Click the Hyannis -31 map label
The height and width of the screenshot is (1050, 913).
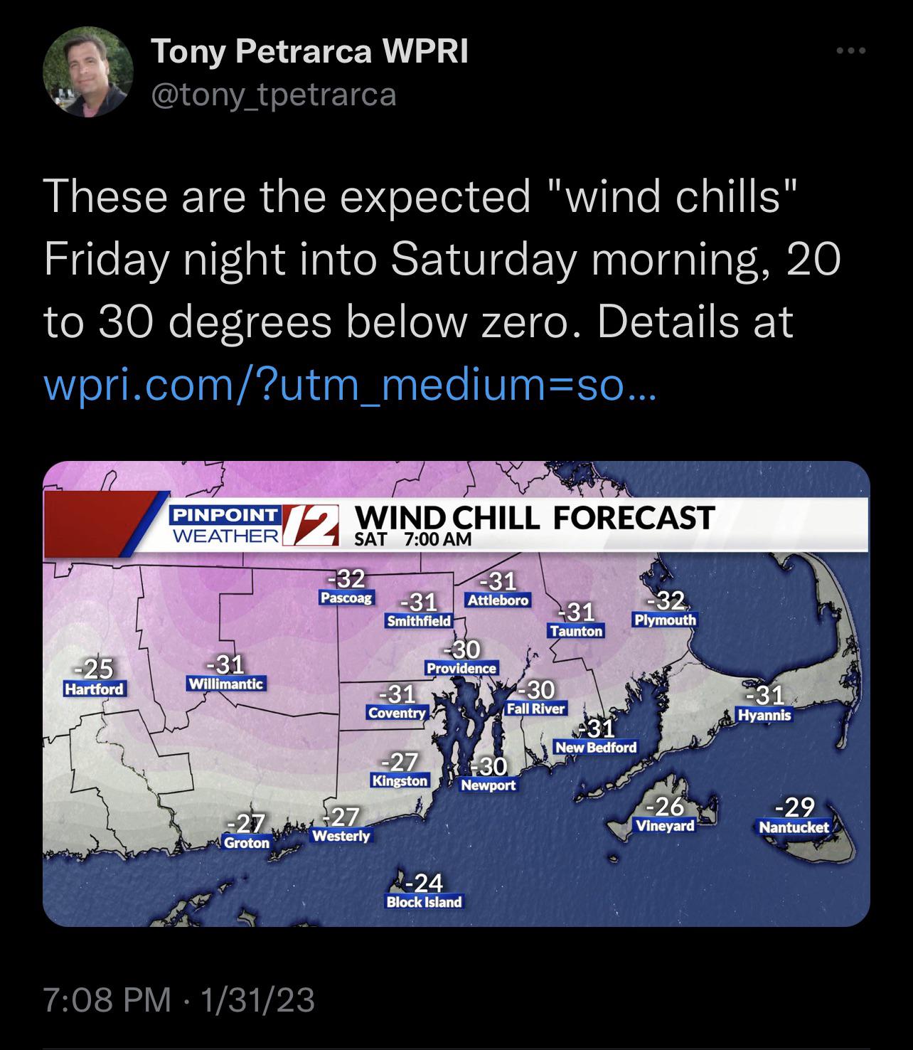[764, 704]
